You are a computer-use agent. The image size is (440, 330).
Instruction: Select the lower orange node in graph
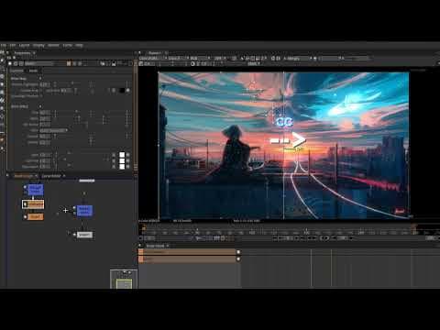point(35,216)
